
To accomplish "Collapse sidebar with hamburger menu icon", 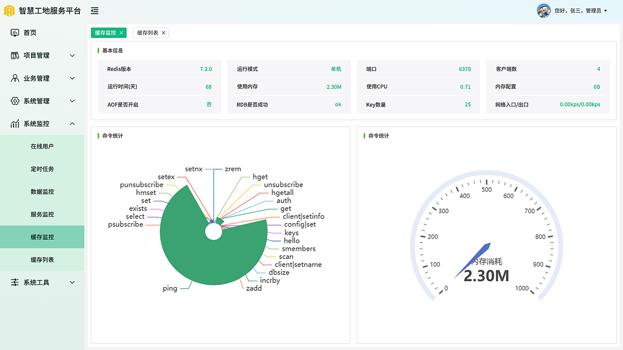I will coord(94,11).
